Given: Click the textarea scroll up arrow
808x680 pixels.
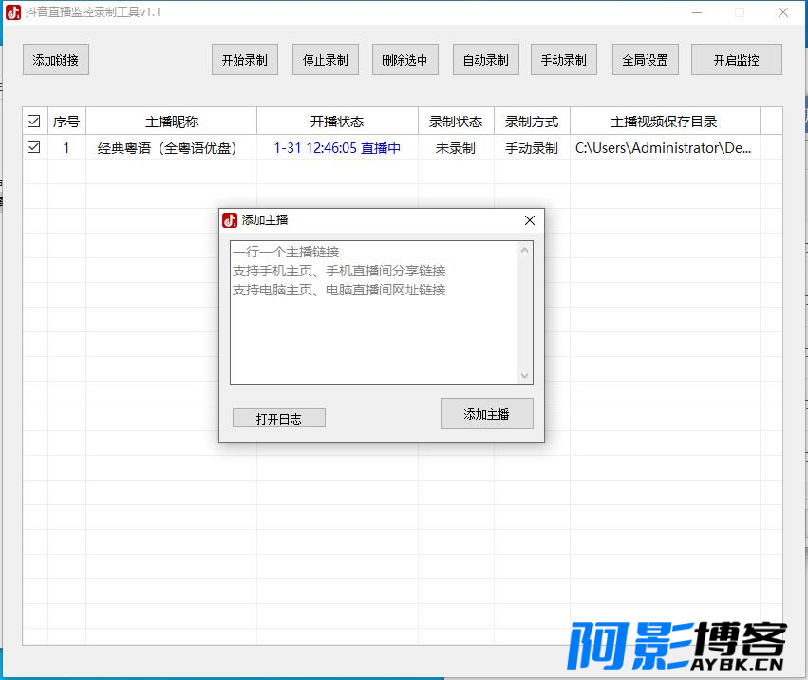Looking at the screenshot, I should (x=524, y=250).
